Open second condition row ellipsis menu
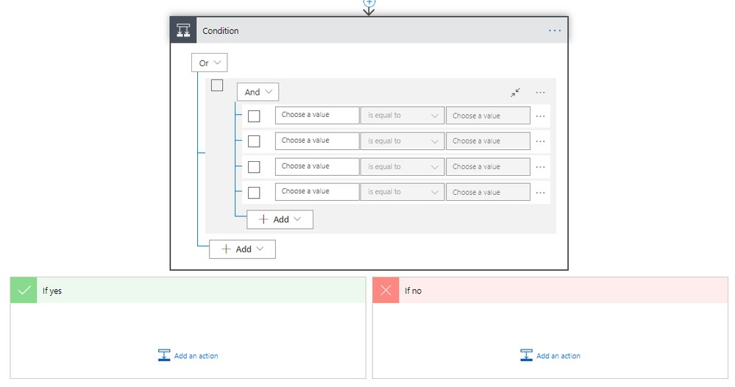This screenshot has width=735, height=387. point(540,141)
